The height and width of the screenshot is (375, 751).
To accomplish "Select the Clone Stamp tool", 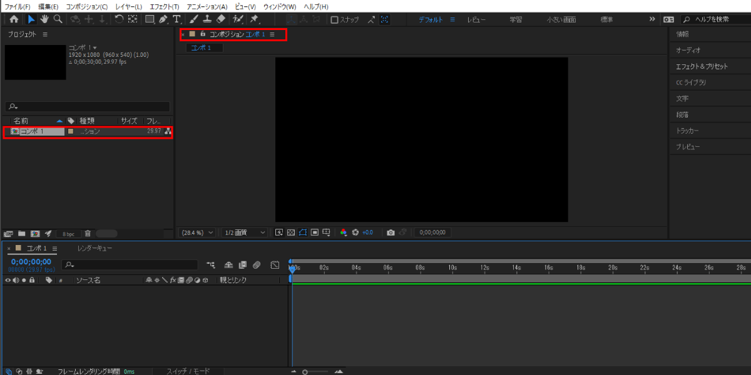I will click(207, 19).
